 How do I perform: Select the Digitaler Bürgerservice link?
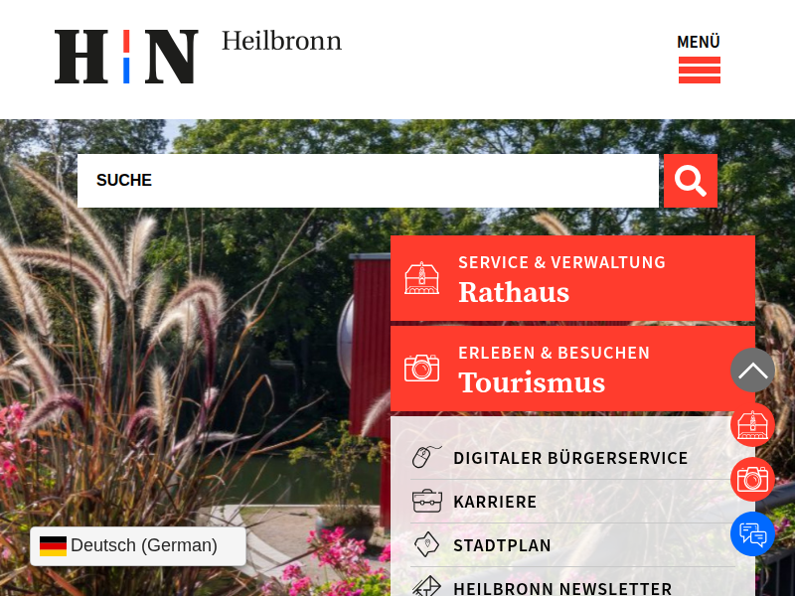(569, 458)
